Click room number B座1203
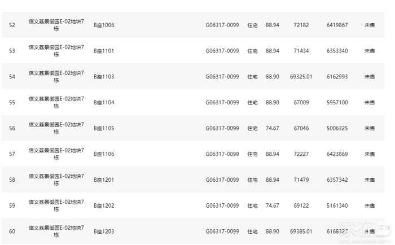Viewport: 395px width, 245px height. point(104,231)
